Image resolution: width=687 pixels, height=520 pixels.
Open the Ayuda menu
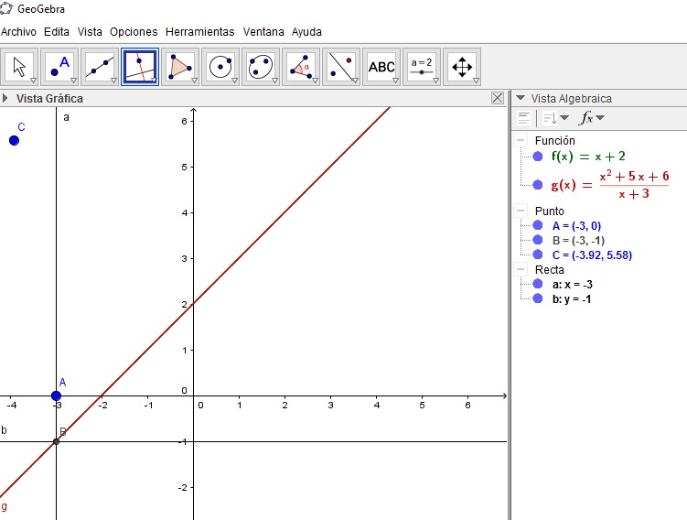306,32
